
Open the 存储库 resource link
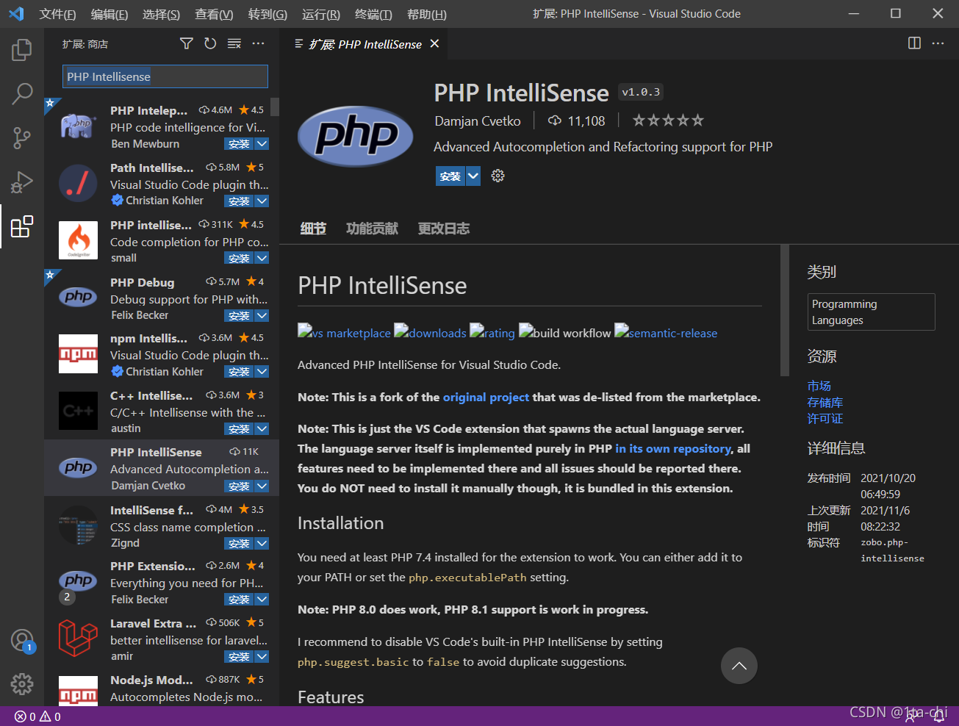click(x=825, y=402)
